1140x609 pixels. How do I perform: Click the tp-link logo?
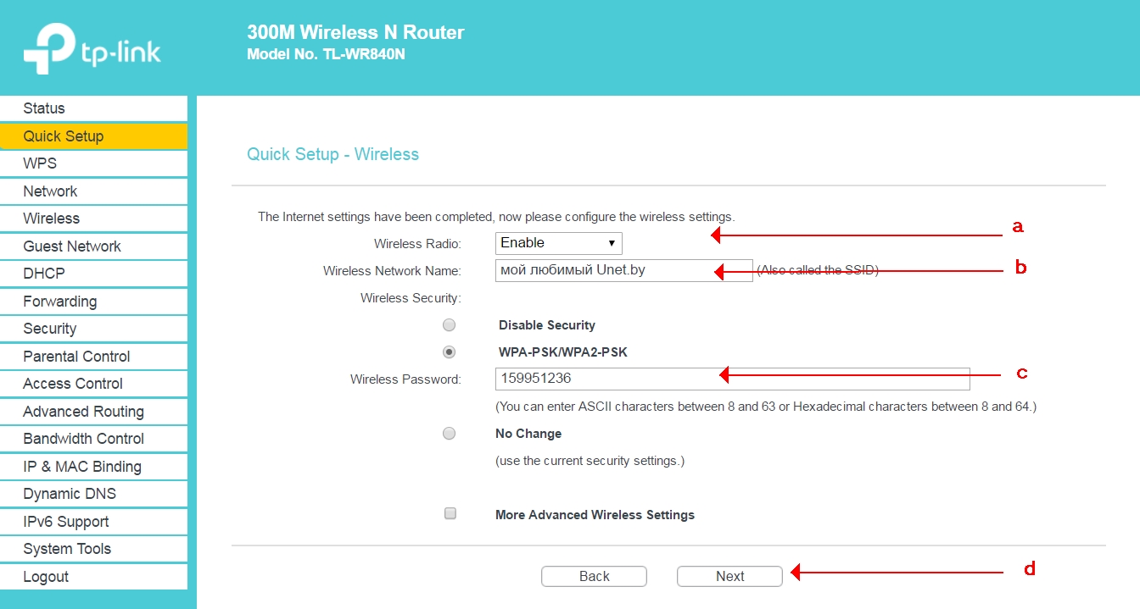point(92,49)
